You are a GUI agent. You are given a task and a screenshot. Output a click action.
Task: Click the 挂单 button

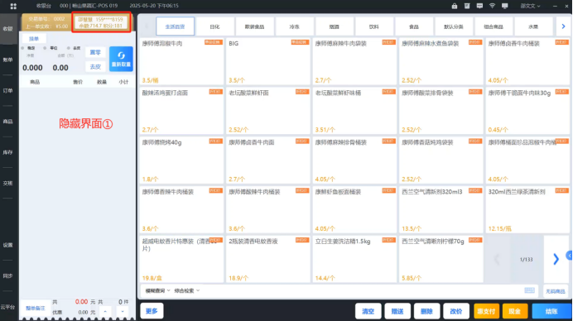(34, 39)
